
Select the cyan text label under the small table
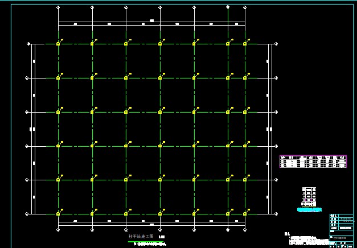tap(310, 210)
